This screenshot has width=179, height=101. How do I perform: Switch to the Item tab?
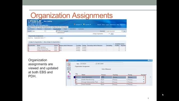click(29, 27)
